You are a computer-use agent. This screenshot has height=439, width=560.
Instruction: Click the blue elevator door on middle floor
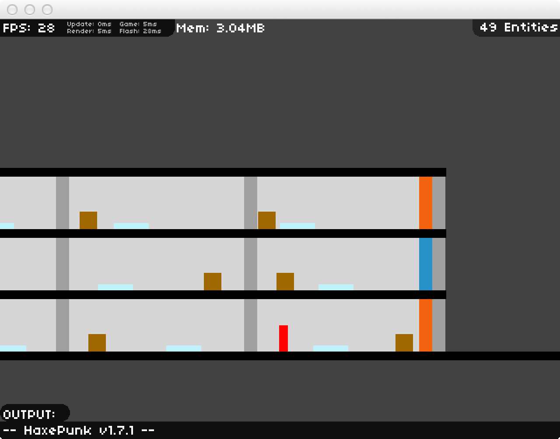point(426,264)
